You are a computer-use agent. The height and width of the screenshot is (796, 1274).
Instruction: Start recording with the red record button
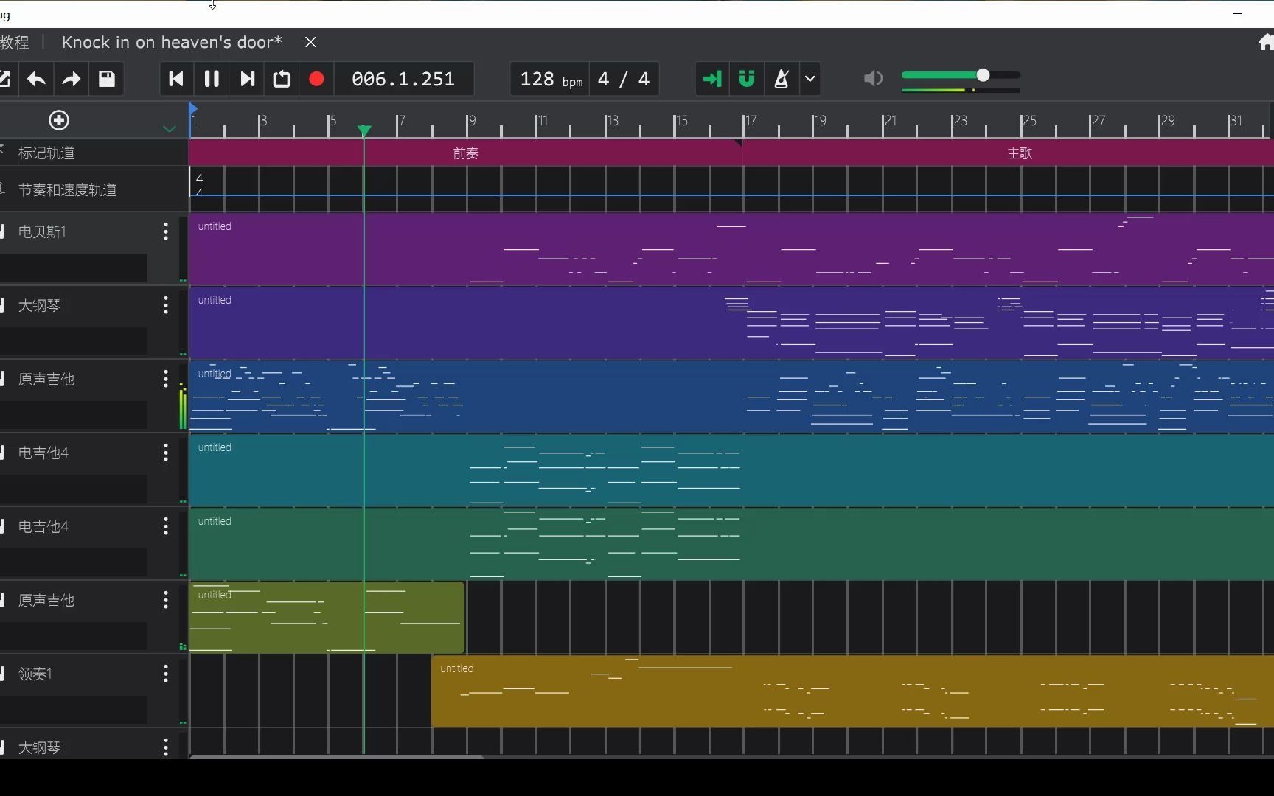coord(317,79)
